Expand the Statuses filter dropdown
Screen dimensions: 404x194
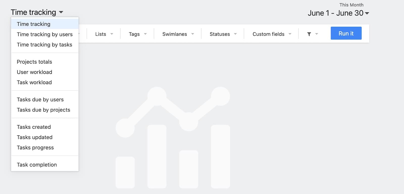tap(223, 34)
